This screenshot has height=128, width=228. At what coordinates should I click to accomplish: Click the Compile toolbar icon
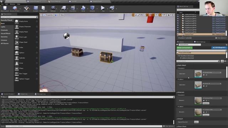tap(92, 8)
